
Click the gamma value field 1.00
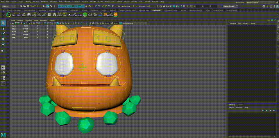click(116, 23)
